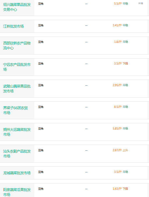The width and height of the screenshot is (149, 197).
Task: Open the 阳泉蔬菜瓜果批发市场 link
Action: coord(17,192)
